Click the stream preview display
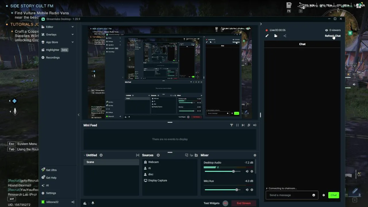The image size is (368, 207). (x=170, y=72)
